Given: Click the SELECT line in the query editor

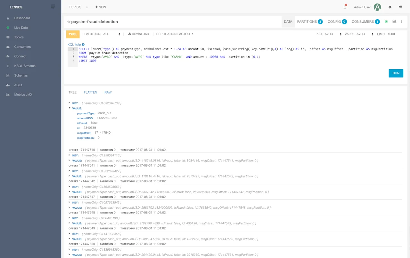Looking at the screenshot, I should [236, 49].
